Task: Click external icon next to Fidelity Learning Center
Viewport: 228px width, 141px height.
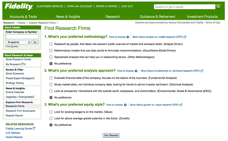Action: tap(34, 128)
